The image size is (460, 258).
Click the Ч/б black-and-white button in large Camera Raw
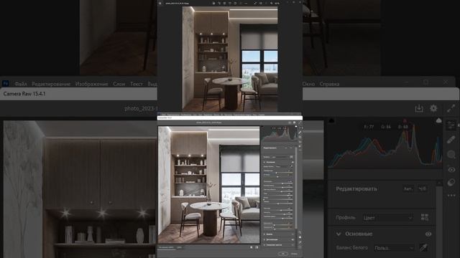point(422,189)
